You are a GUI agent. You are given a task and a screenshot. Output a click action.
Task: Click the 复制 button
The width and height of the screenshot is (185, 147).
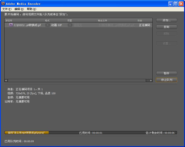[166, 27]
